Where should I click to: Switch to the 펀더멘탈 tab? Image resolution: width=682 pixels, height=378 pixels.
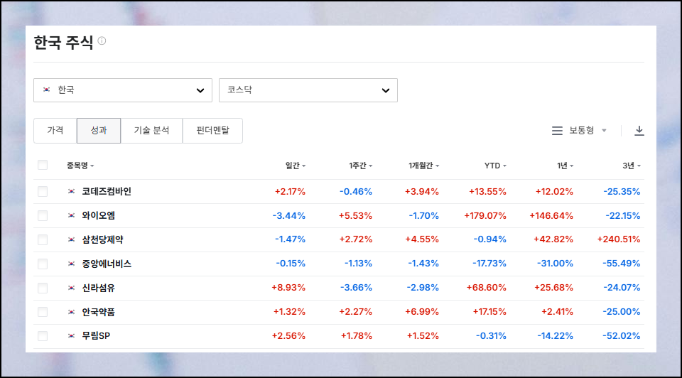pyautogui.click(x=212, y=131)
